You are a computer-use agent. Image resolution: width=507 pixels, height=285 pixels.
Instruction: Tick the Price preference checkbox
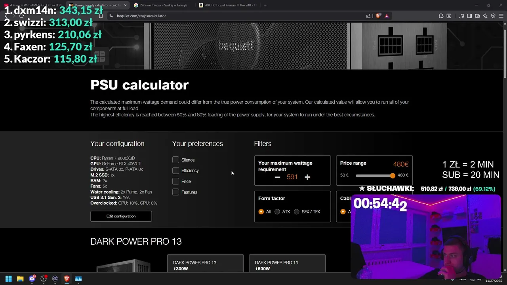176,181
